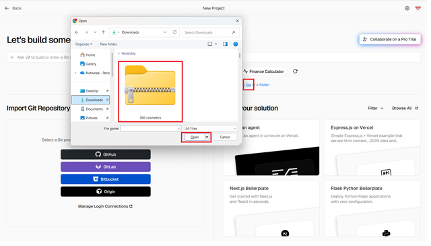Go back with the Back arrow
The width and height of the screenshot is (431, 246).
click(x=13, y=8)
